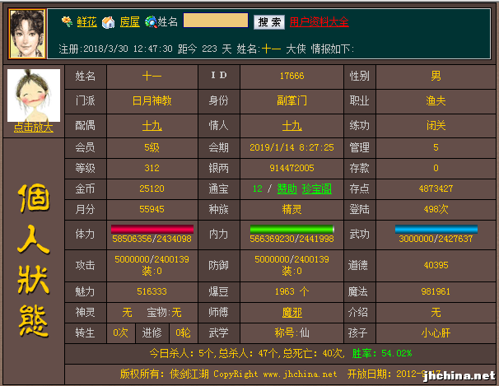This screenshot has width=499, height=386.
Task: Open the 珍宝阁 link
Action: tap(317, 188)
